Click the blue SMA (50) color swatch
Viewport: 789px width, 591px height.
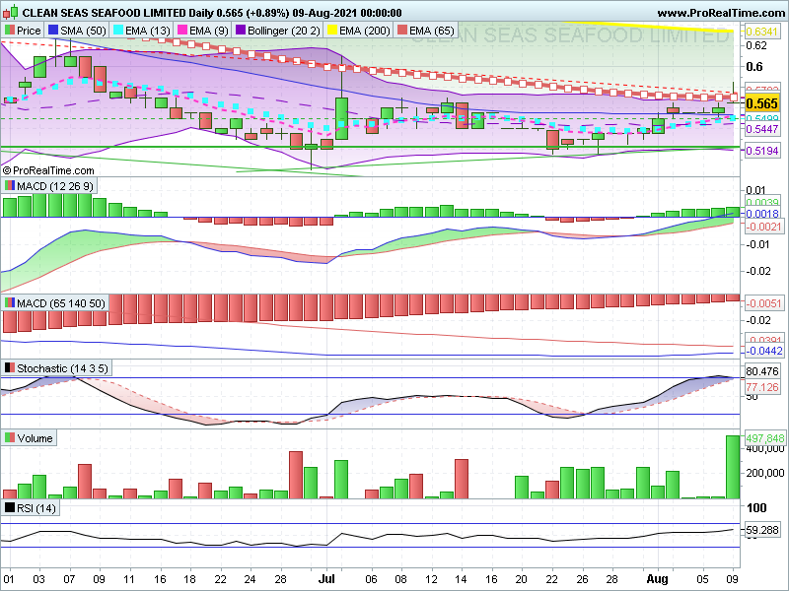[x=52, y=31]
